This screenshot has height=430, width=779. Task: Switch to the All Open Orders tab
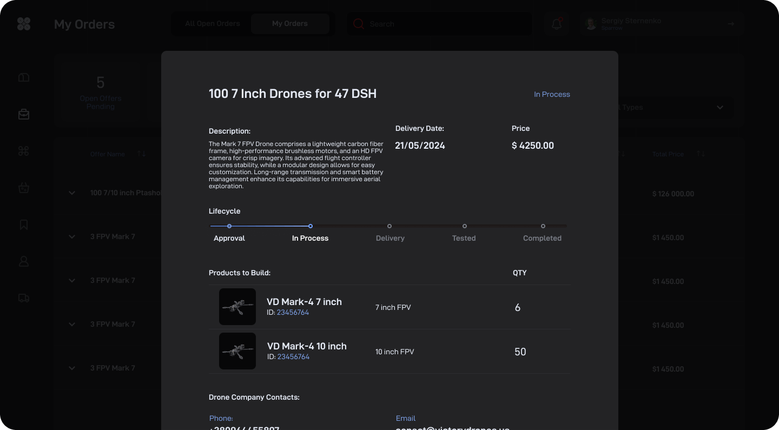pos(212,24)
